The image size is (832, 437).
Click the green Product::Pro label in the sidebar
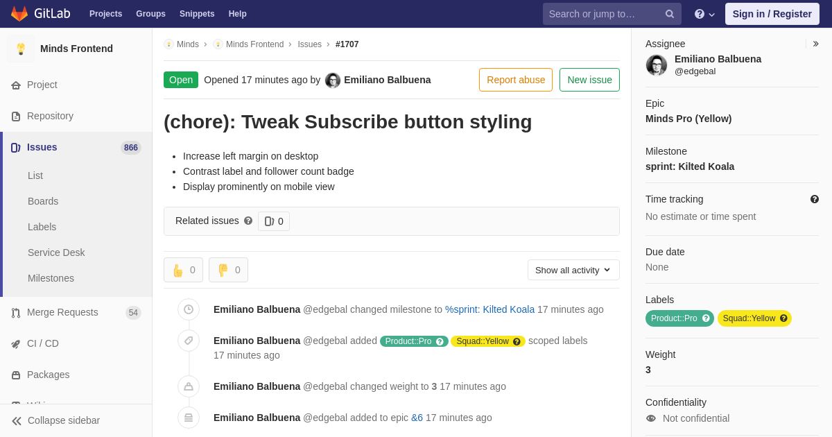coord(679,318)
